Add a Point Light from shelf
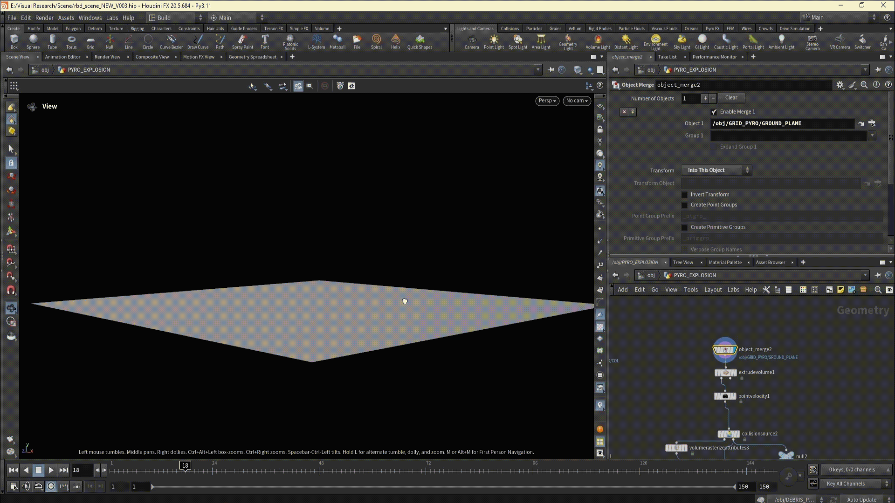Screen dimensions: 895x503 [494, 41]
